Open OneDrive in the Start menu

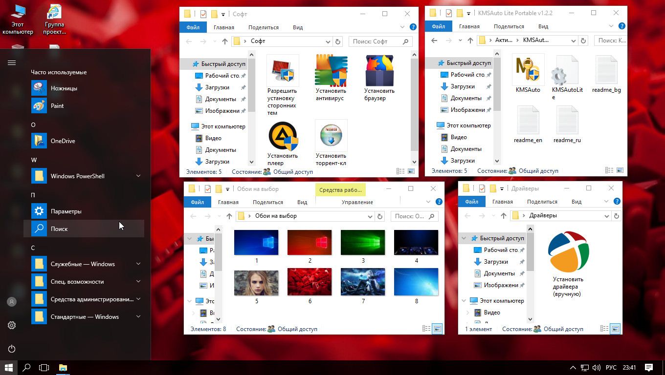point(84,141)
